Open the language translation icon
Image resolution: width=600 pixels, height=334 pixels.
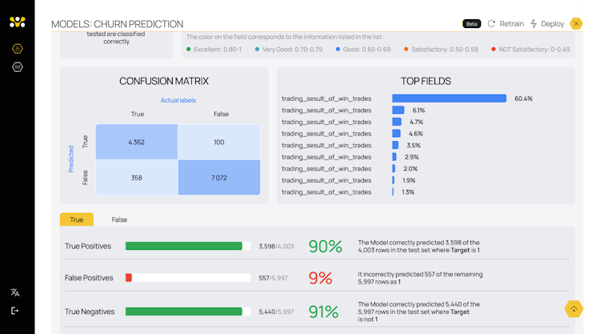point(15,293)
